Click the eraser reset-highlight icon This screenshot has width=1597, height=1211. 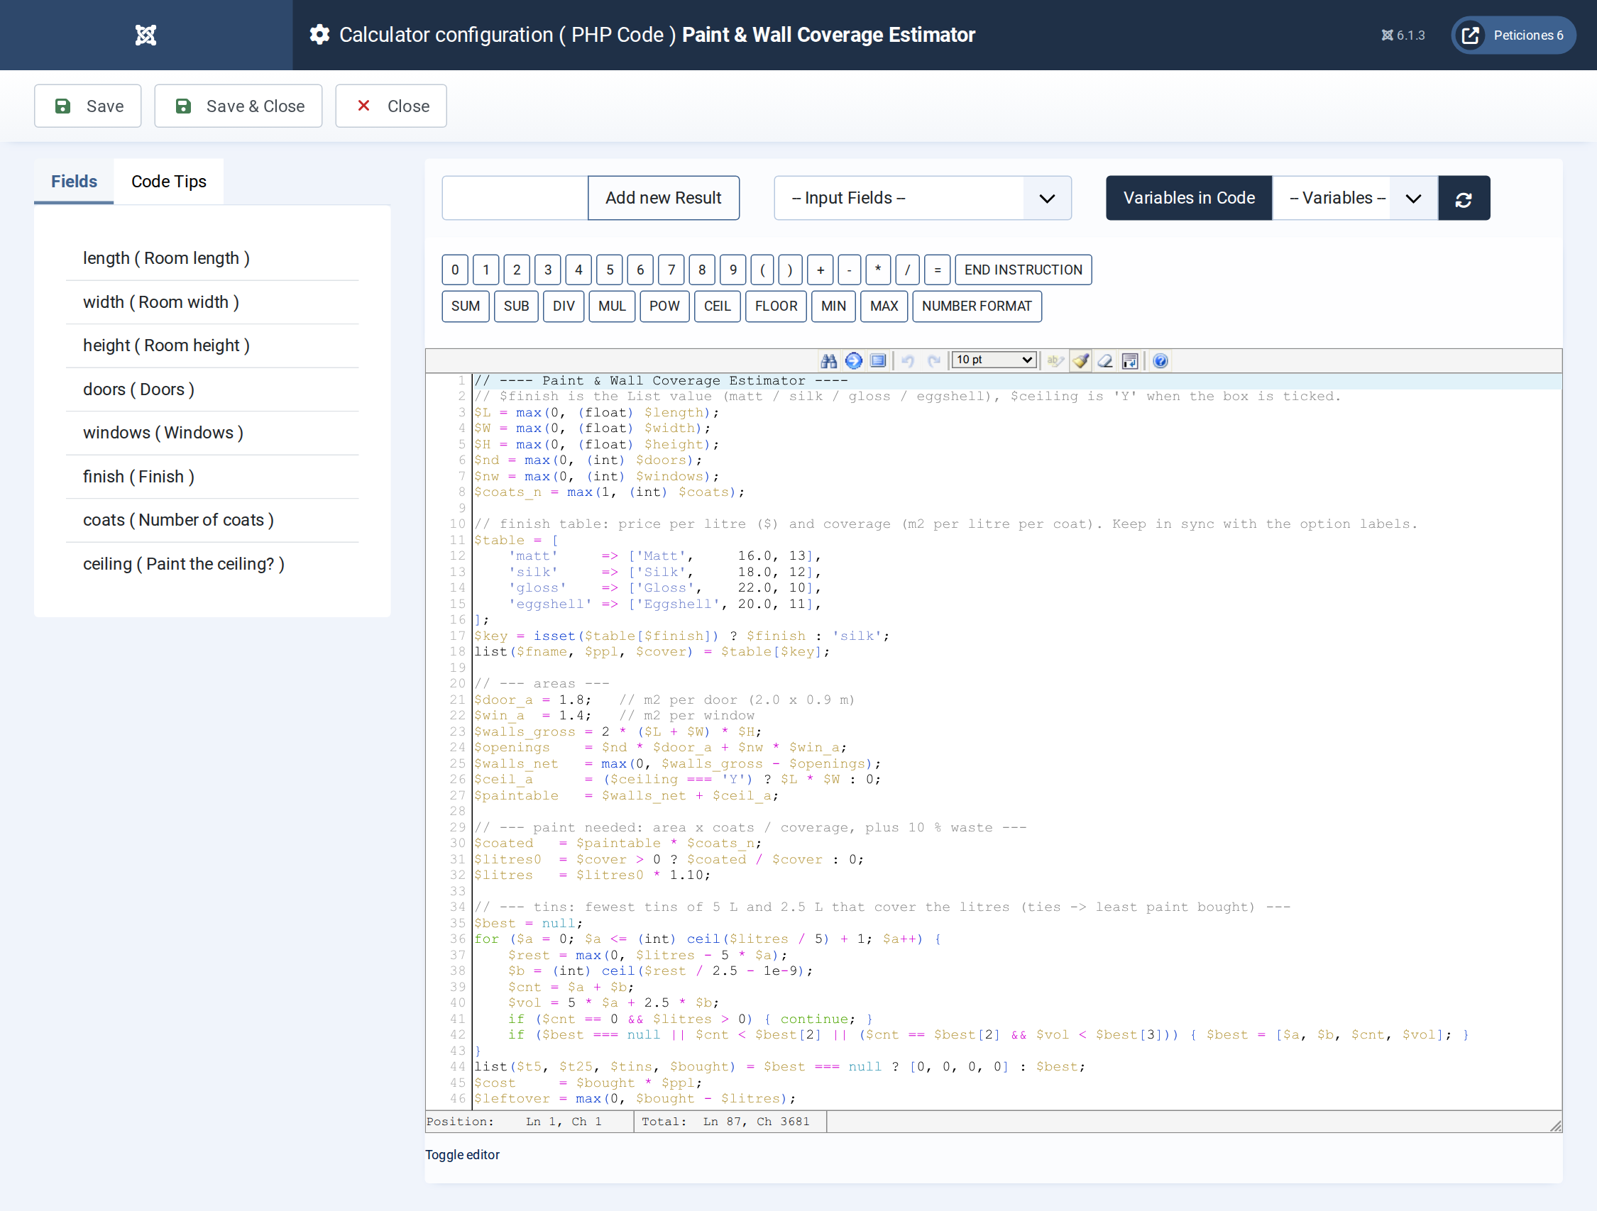[1105, 360]
